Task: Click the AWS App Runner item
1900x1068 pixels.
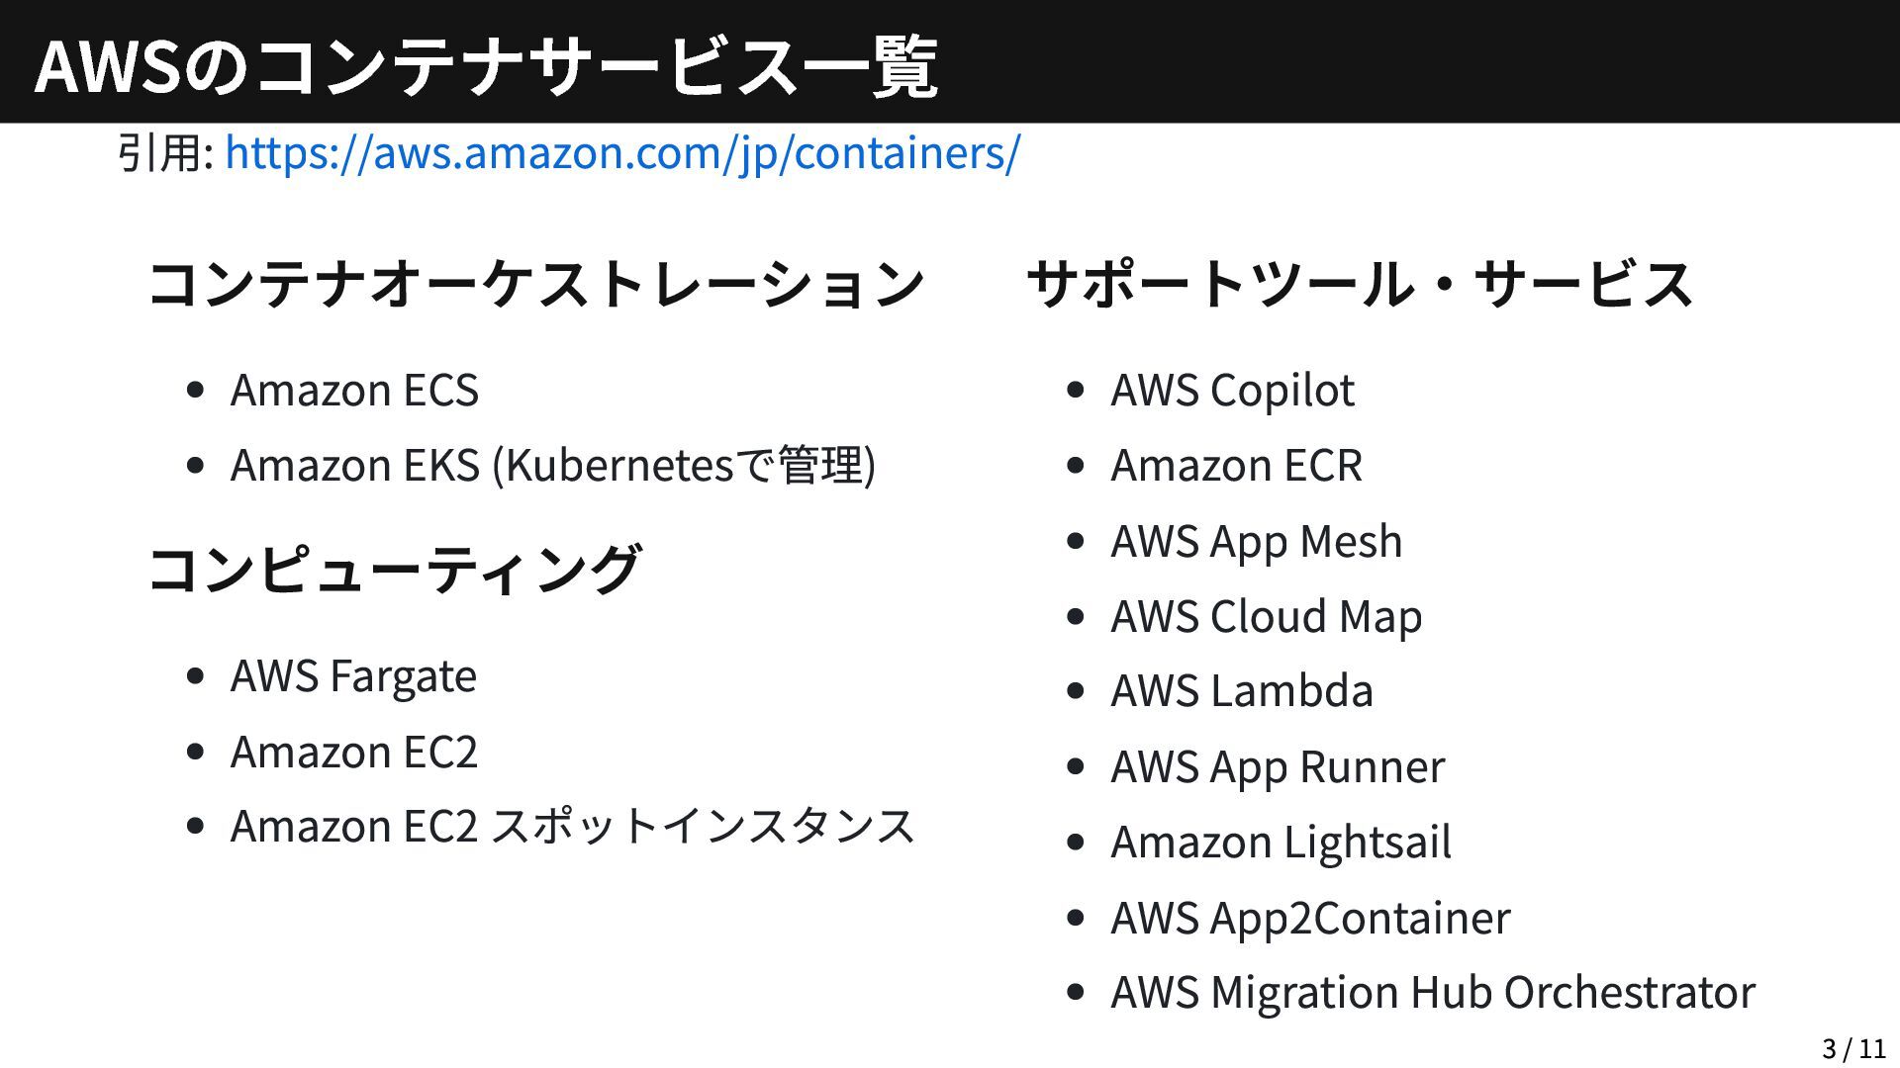Action: coord(1278,766)
